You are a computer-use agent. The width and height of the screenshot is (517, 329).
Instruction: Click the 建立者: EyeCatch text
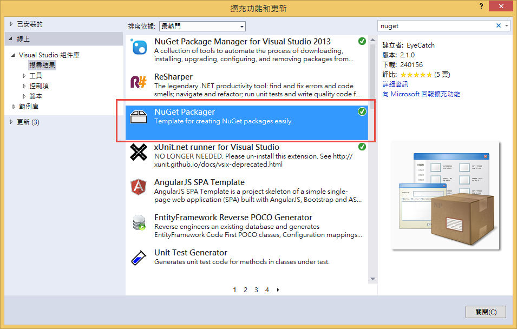click(x=409, y=45)
